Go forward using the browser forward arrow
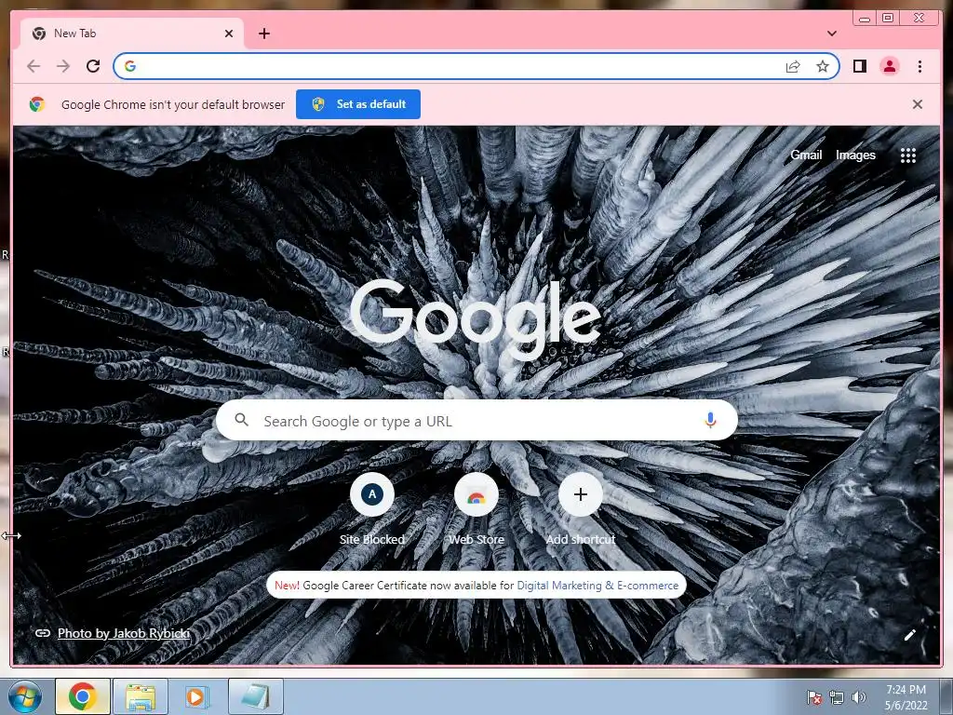953x715 pixels. point(63,66)
